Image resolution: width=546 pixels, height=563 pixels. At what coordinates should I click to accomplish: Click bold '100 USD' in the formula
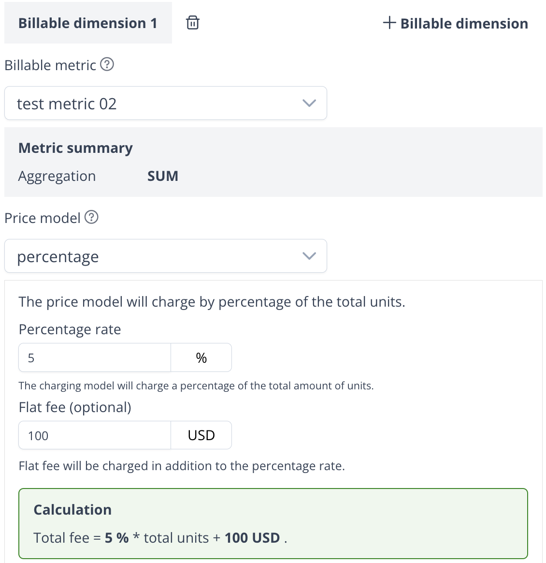[x=252, y=538]
